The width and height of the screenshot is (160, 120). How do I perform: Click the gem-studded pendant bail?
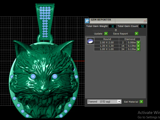45,22
